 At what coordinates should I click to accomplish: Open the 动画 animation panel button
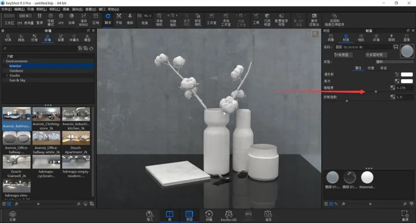[209, 216]
